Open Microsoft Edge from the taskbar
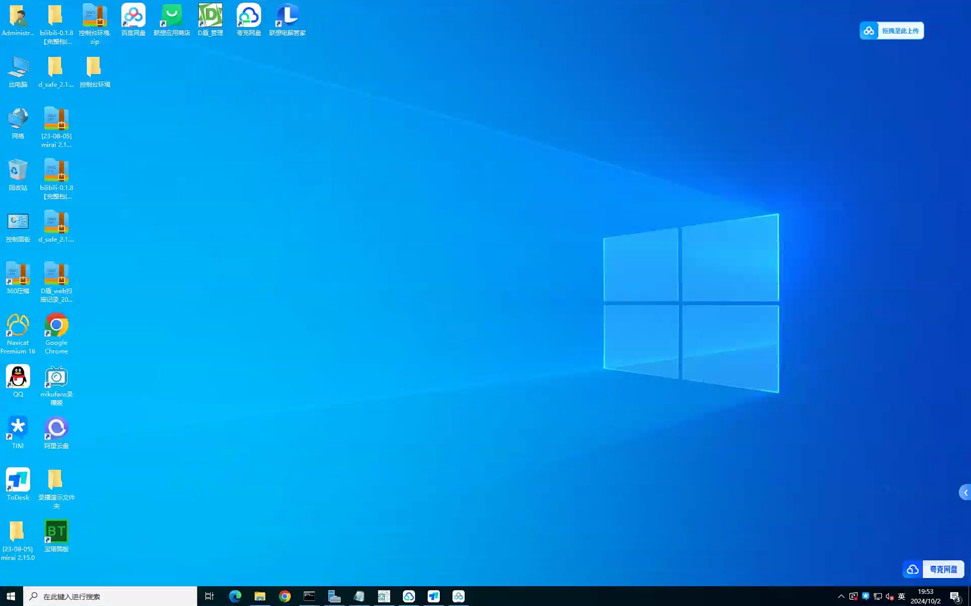The image size is (971, 606). pyautogui.click(x=235, y=596)
